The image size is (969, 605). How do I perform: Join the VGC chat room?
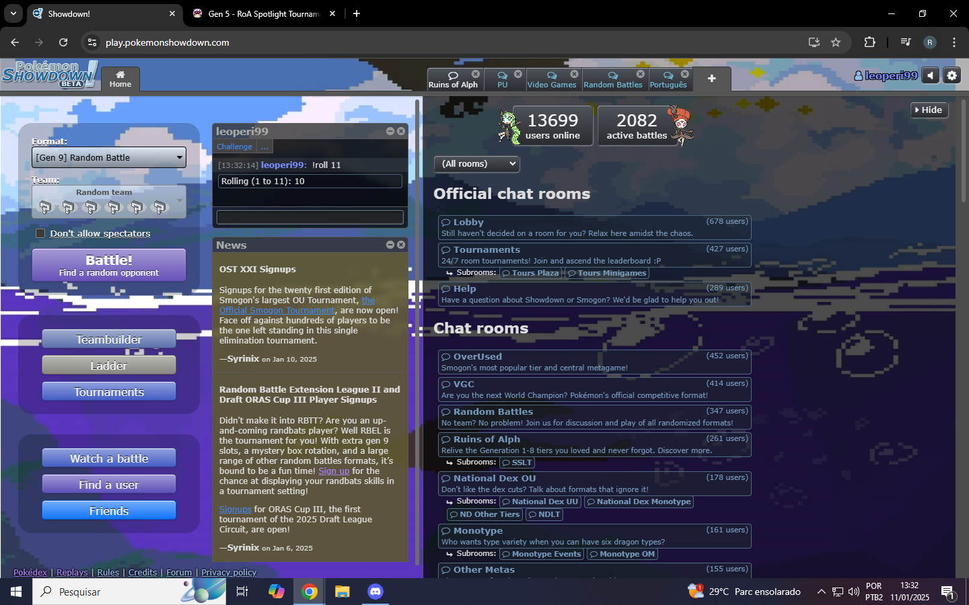coord(594,389)
